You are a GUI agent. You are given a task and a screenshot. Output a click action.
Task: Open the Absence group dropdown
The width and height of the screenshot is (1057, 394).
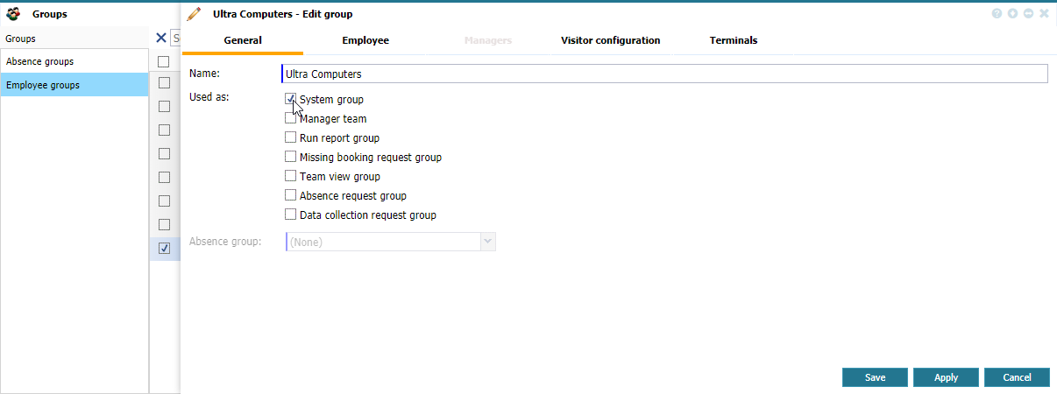[487, 242]
